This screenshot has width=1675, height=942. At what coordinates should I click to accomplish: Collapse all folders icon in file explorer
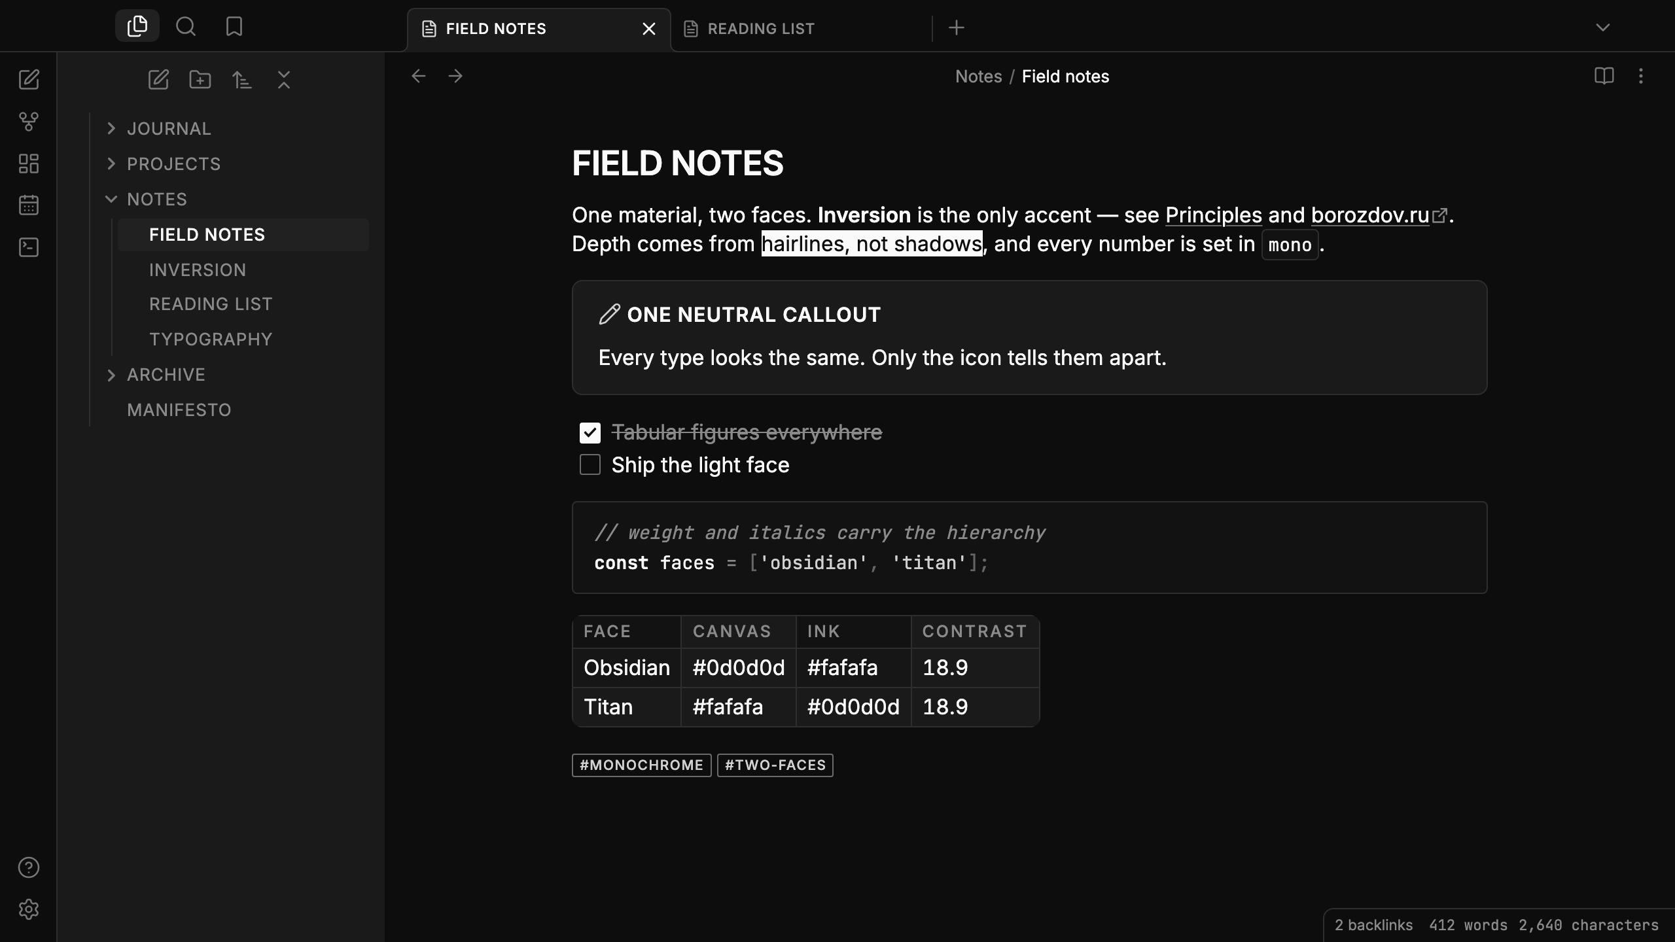click(284, 80)
